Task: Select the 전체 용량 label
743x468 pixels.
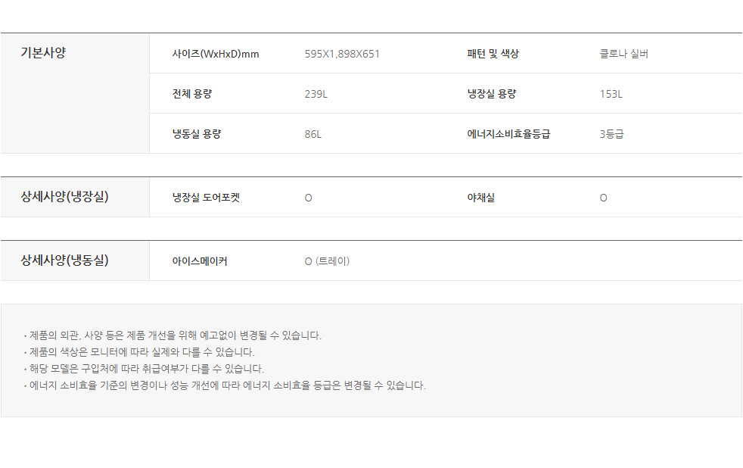Action: (192, 94)
